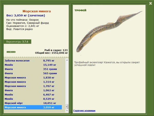Image resolution: width=154 pixels, height=116 pixels.
Task: Select Финта 1,062 кг row
Action: pyautogui.click(x=33, y=90)
